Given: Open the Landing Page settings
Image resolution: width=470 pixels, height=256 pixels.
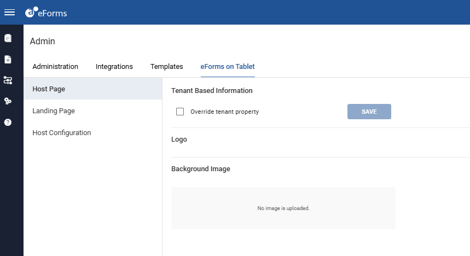Looking at the screenshot, I should tap(93, 111).
